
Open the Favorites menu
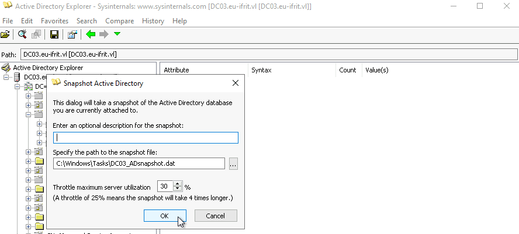54,21
